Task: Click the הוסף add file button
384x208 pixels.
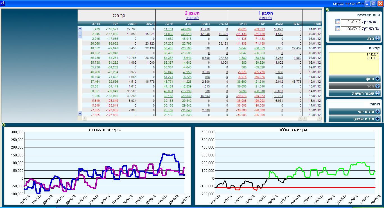Action: [355, 79]
